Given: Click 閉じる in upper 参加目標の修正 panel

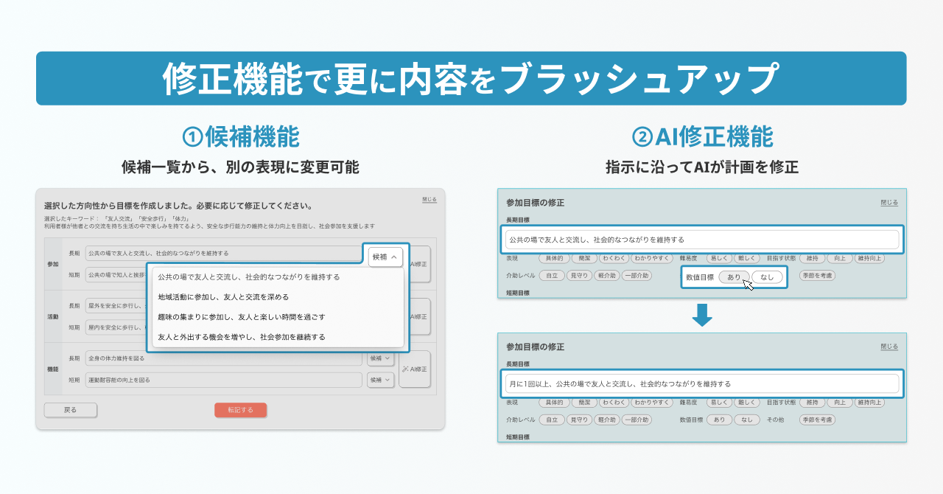Looking at the screenshot, I should point(889,203).
